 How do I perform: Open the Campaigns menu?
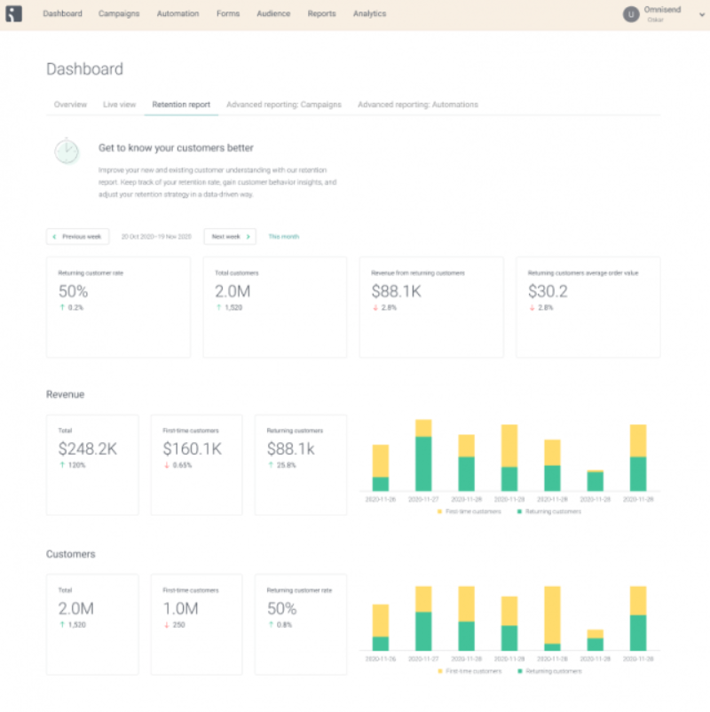(119, 13)
